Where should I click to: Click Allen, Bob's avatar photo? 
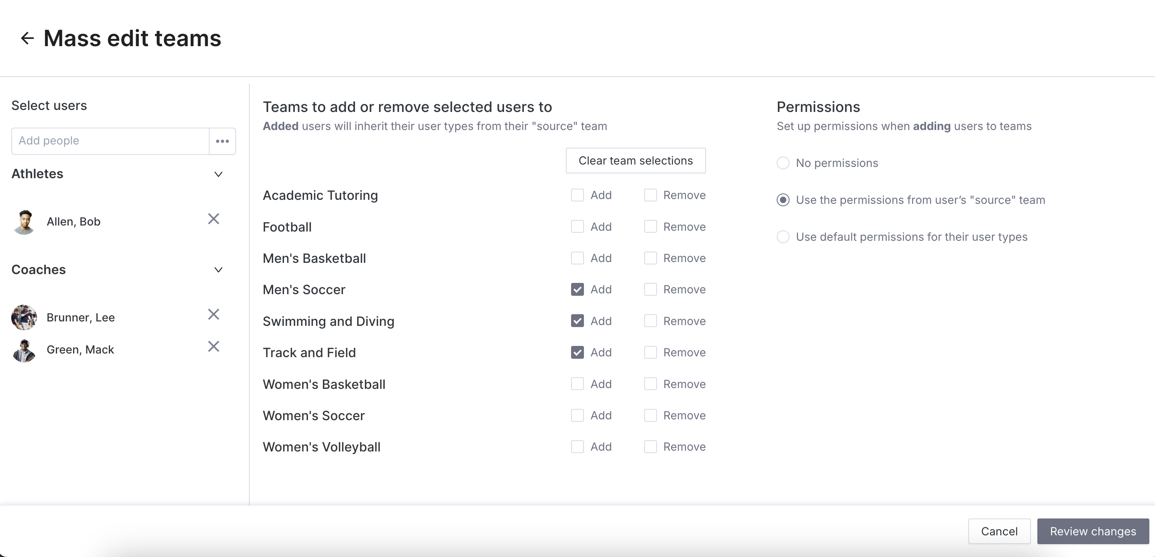(x=24, y=222)
